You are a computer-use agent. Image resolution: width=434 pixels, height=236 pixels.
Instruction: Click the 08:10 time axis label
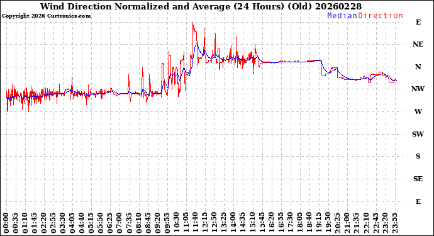point(138,223)
